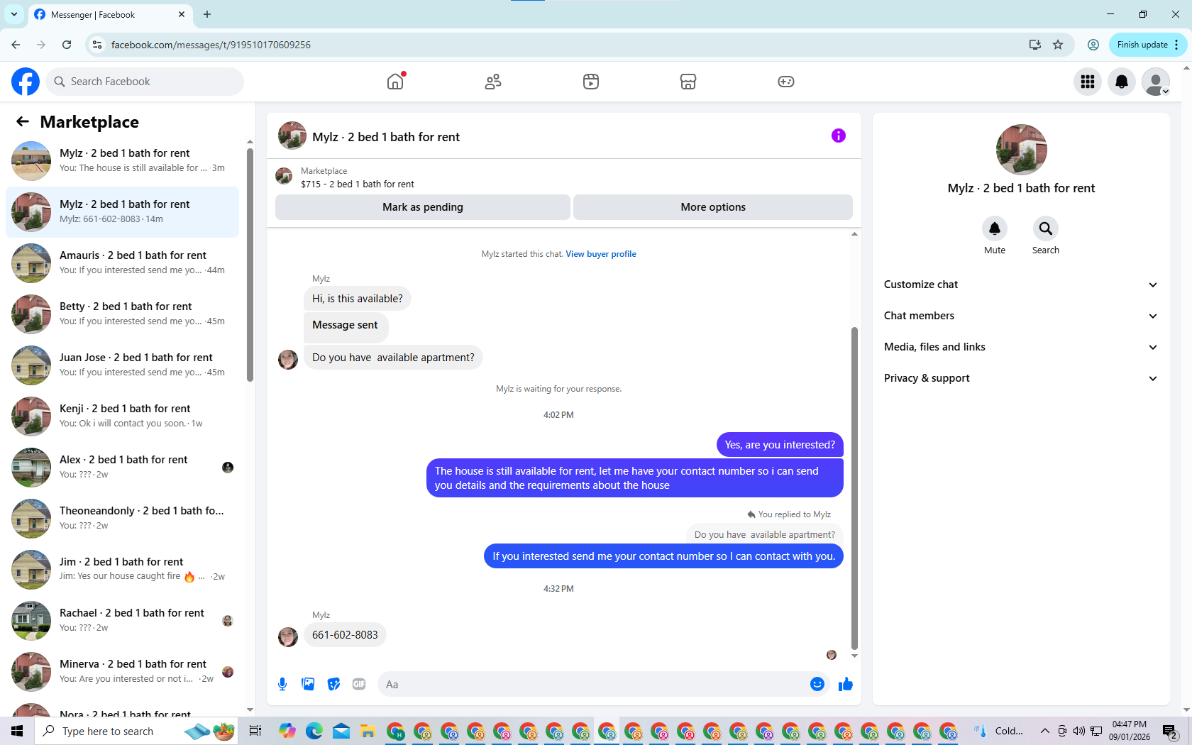Open Microsoft Edge from taskbar
The height and width of the screenshot is (745, 1192).
[314, 731]
